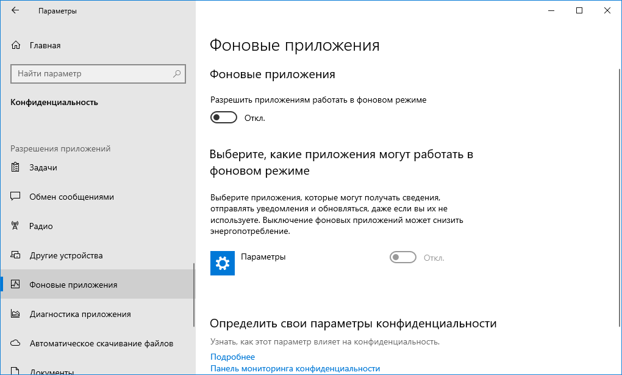Click the Радио antenna icon
Viewport: 622px width, 375px height.
[x=15, y=225]
